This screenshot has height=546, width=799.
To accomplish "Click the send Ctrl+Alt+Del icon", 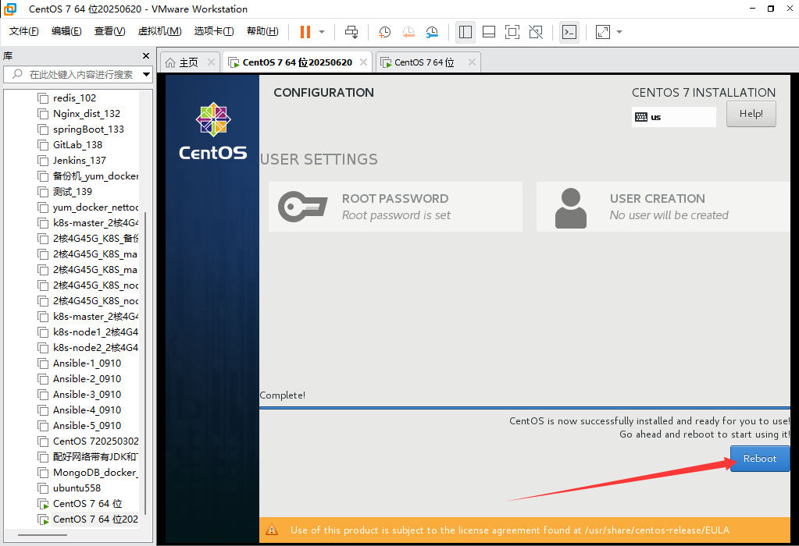I will click(x=353, y=32).
